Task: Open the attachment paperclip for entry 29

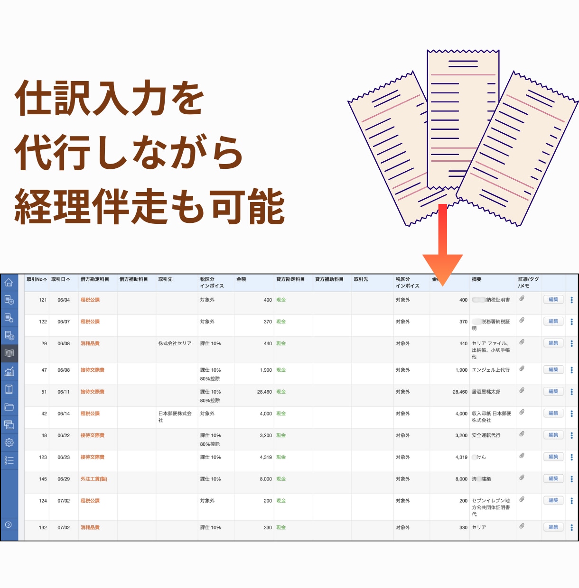Action: 522,342
